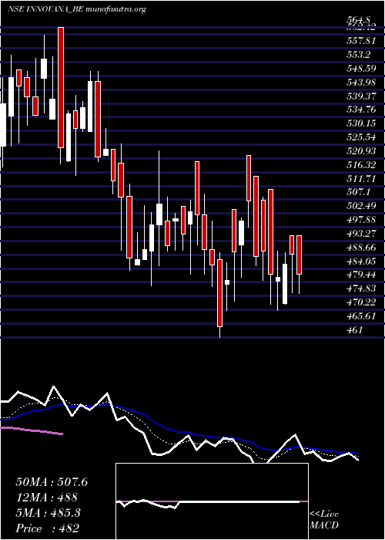
Task: Select the 539.37 axis value
Action: tap(361, 96)
